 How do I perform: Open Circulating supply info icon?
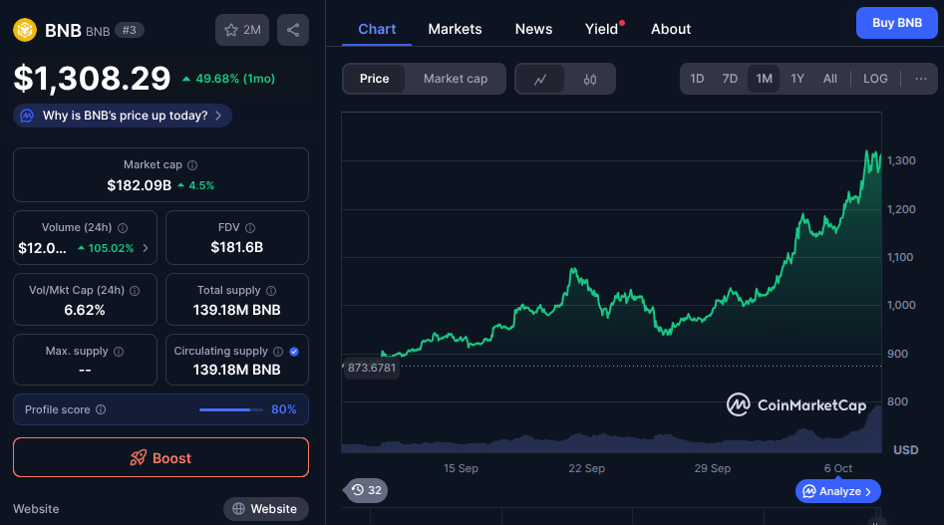click(278, 352)
